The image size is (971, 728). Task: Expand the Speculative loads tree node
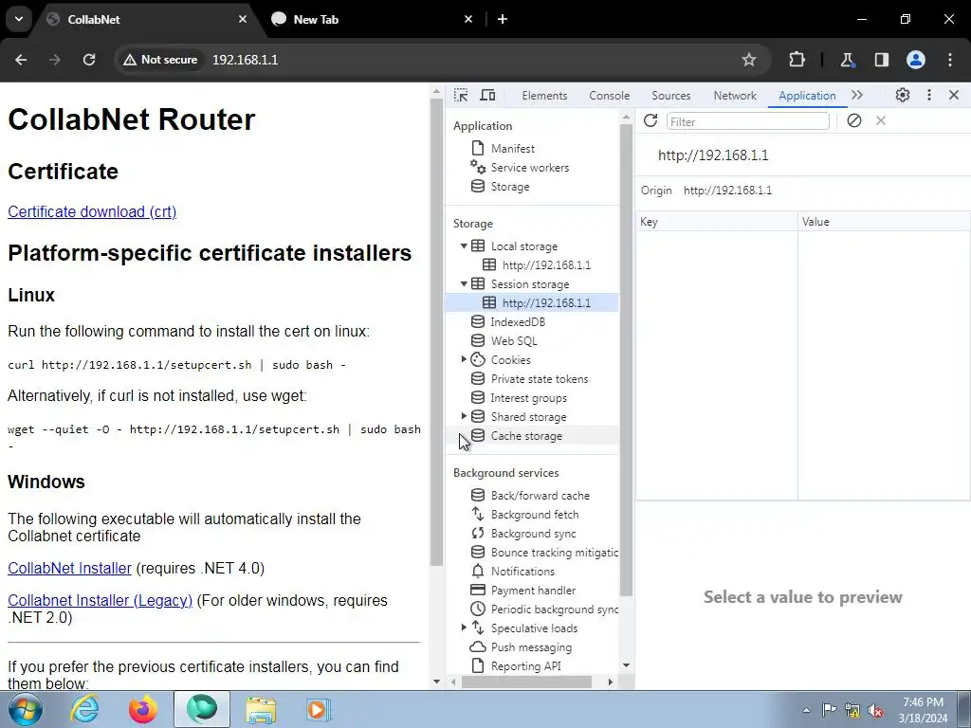pos(463,628)
